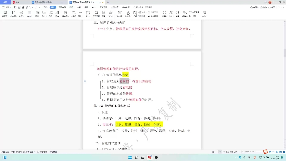
Task: Expand the 更多 insert options dropdown
Action: pos(80,16)
